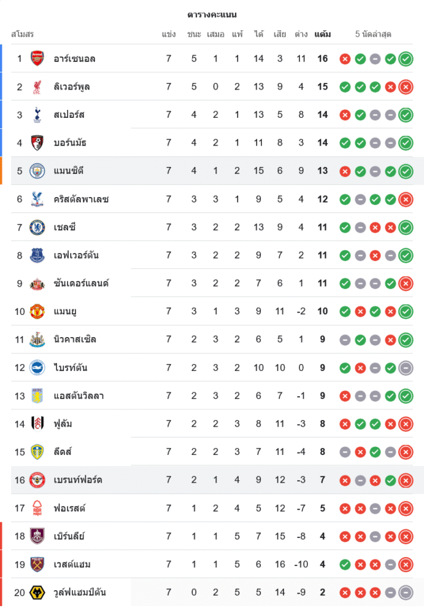Click the Chelsea club crest
The height and width of the screenshot is (614, 424).
[37, 227]
